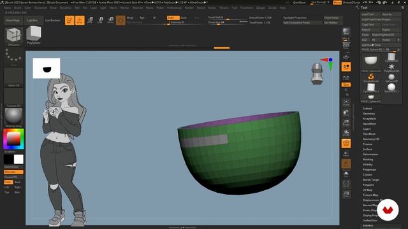This screenshot has width=408, height=229.
Task: Select the Rotate gizmo button
Action: coord(110,20)
